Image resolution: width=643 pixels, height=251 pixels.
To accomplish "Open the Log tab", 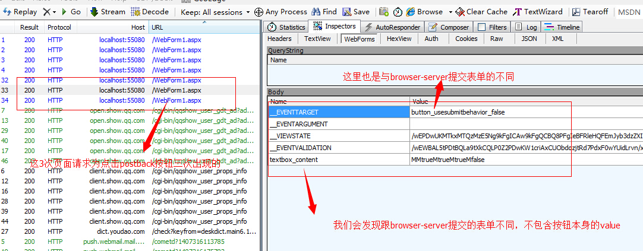I will pos(526,27).
